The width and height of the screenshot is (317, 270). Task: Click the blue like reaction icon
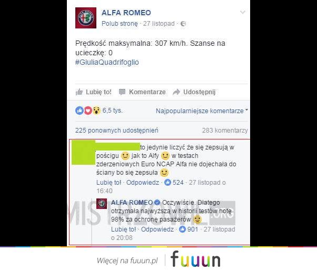click(80, 111)
